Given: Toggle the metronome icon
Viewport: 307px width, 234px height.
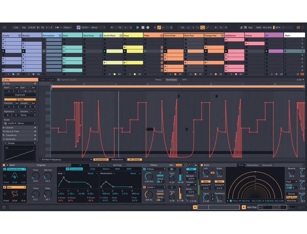Looking at the screenshot, I should 57,27.
